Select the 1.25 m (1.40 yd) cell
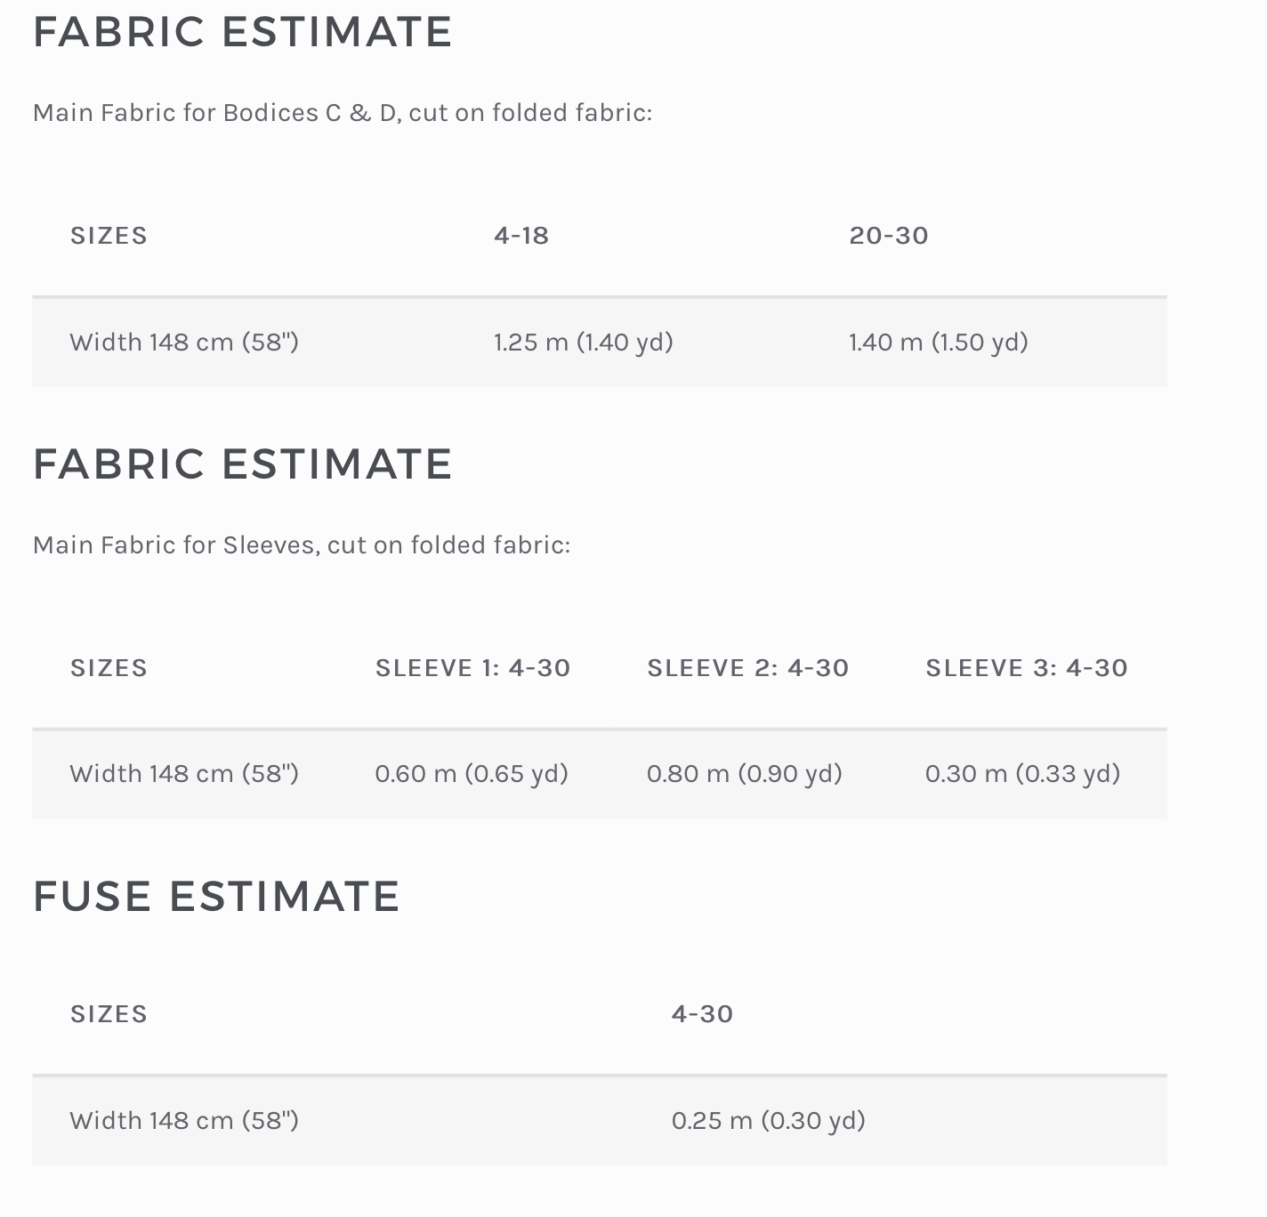 click(x=584, y=343)
